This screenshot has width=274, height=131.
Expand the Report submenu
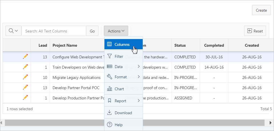coord(123,101)
